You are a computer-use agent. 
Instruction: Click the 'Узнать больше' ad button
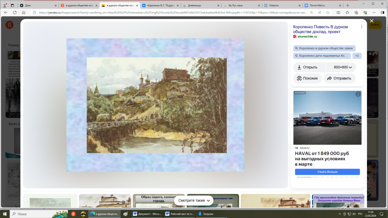coord(328,172)
